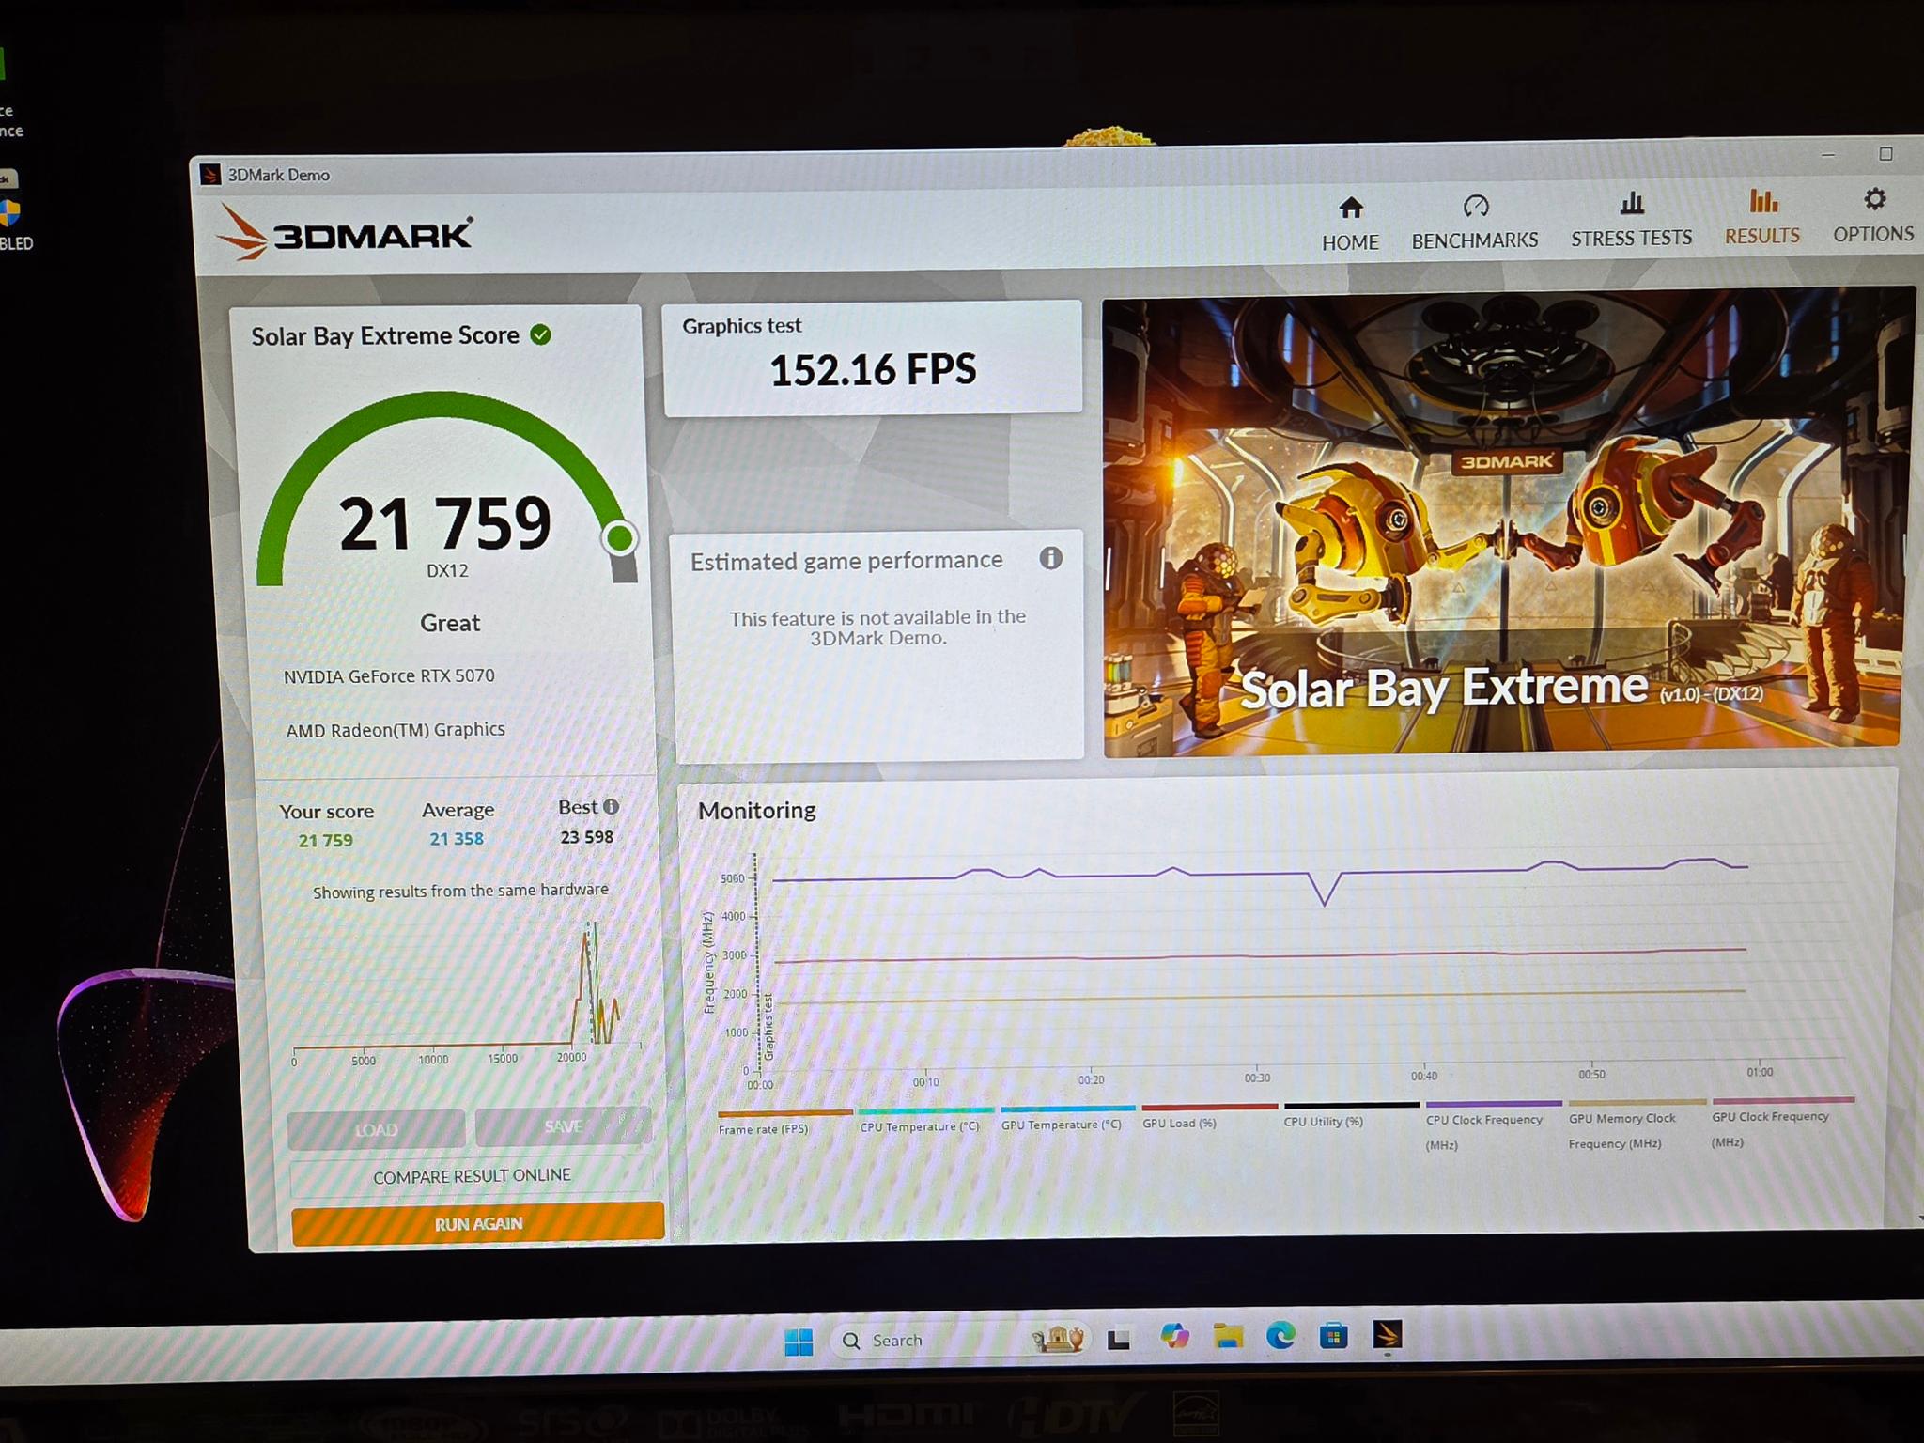Screen dimensions: 1924x1443
Task: Open Microsoft Store from taskbar
Action: pos(1333,1335)
